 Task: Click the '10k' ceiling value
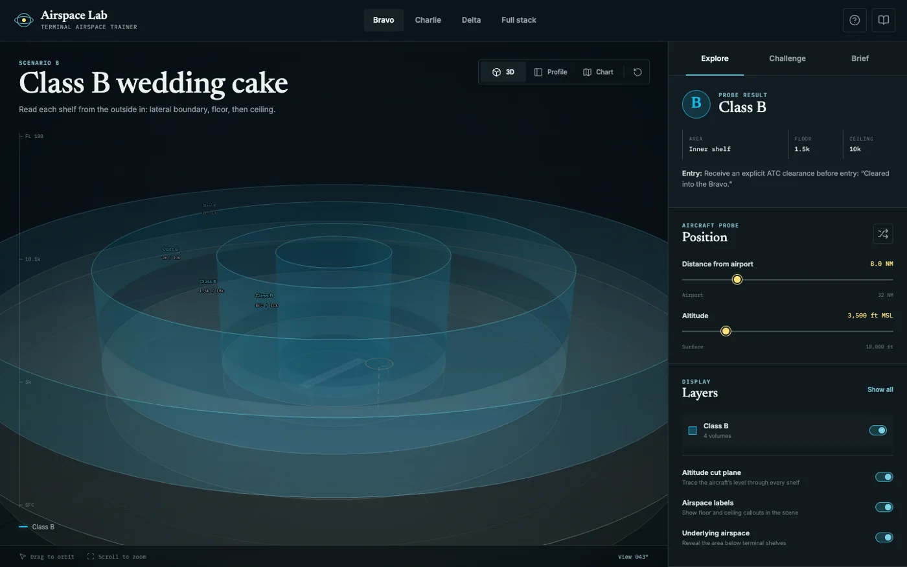(855, 149)
